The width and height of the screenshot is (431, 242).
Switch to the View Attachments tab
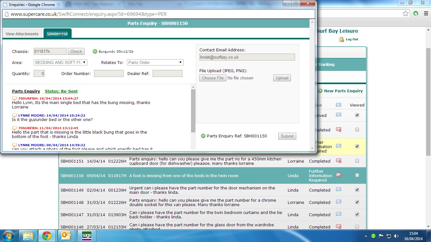click(22, 34)
